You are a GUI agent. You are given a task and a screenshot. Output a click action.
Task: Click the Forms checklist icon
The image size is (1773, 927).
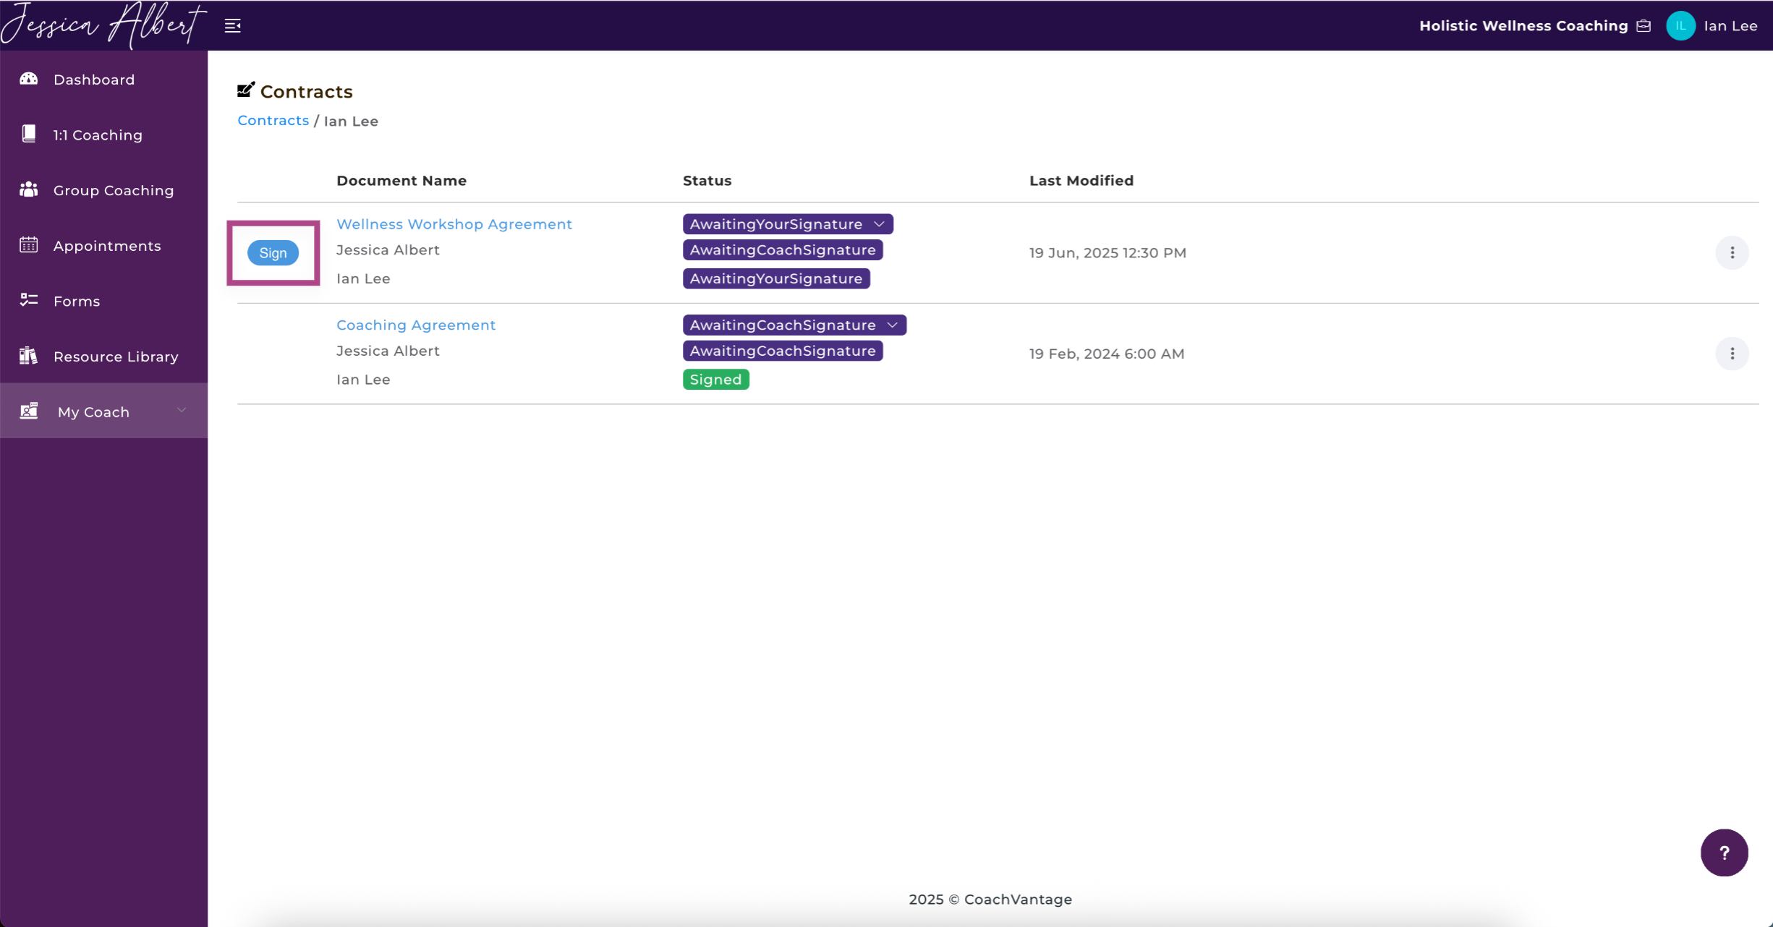(29, 300)
